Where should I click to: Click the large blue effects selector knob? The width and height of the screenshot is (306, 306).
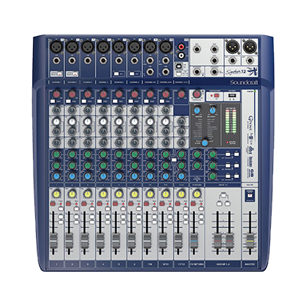pyautogui.click(x=204, y=143)
